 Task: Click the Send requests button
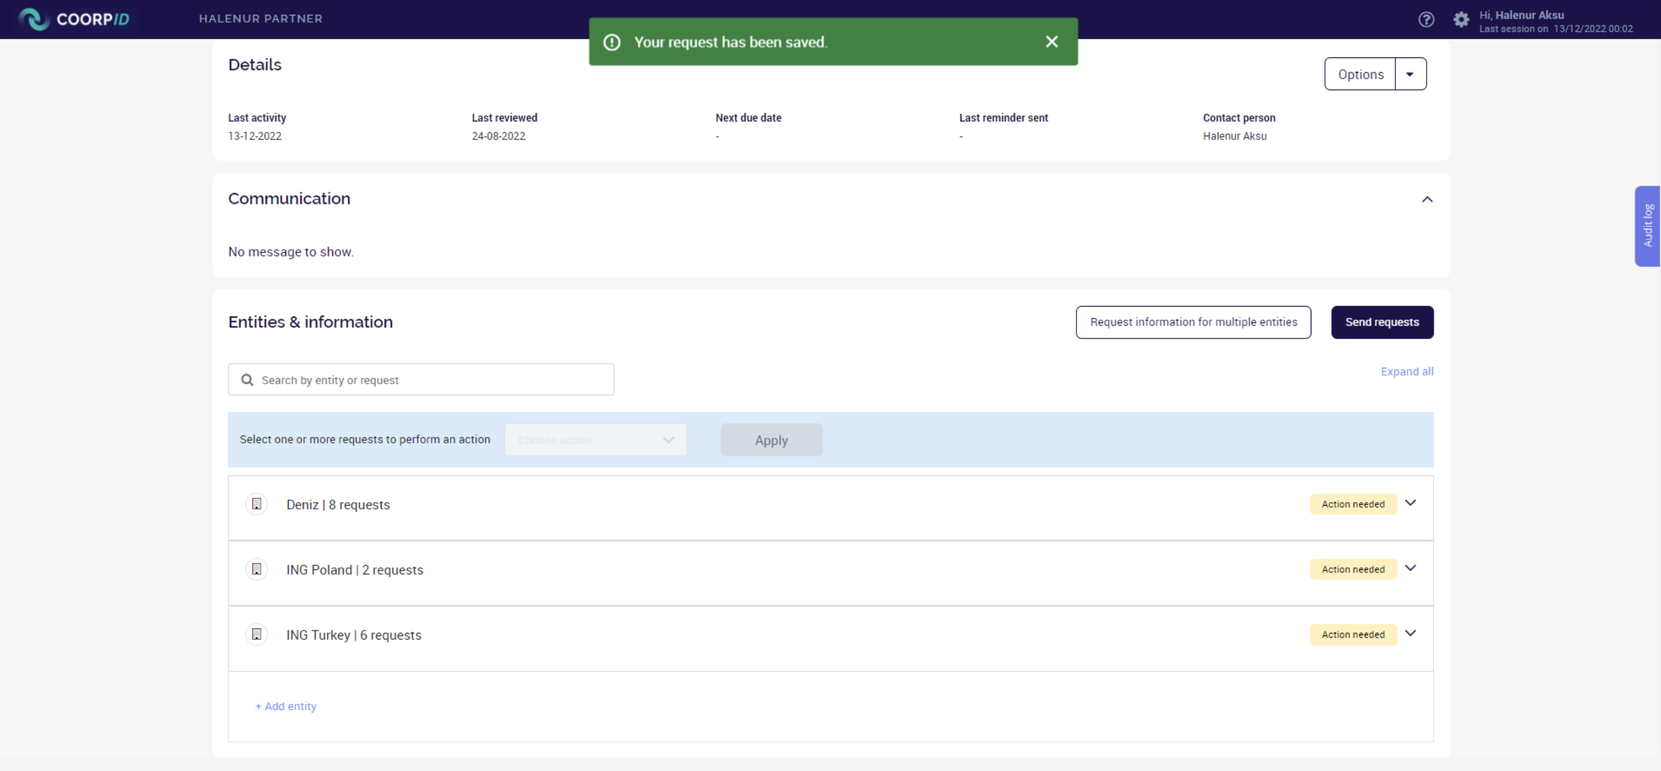1382,322
